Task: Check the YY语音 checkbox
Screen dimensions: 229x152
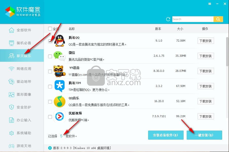Action: pos(50,71)
